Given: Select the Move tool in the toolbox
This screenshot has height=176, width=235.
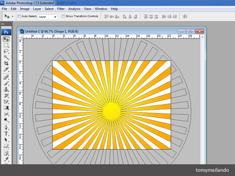Looking at the screenshot, I should (6, 39).
